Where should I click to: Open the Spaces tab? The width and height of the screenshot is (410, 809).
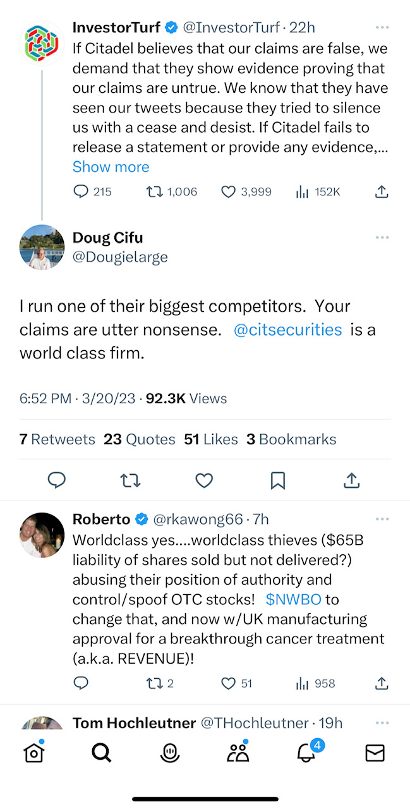tap(169, 753)
